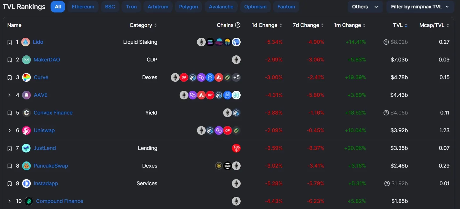Select the Arbitrum chain tab

[158, 7]
